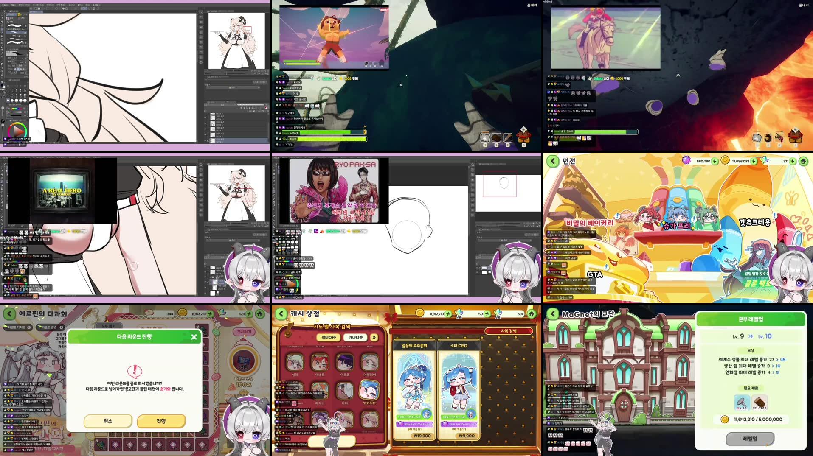813x456 pixels.
Task: Select the Text tool in the paint app toolbar
Action: tap(2, 75)
